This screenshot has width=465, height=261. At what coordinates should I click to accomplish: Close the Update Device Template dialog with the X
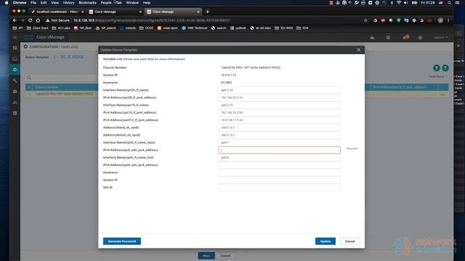coord(358,50)
